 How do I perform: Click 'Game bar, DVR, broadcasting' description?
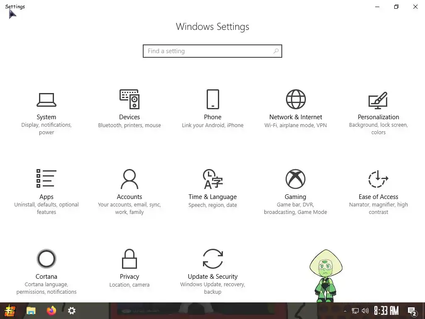296,209
